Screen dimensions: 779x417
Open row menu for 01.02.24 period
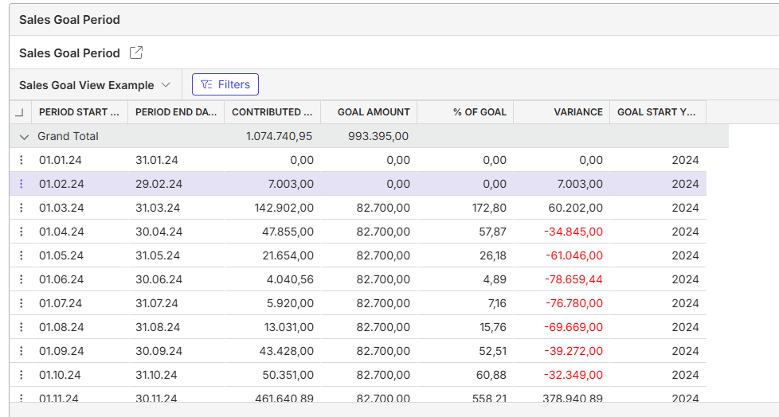click(21, 184)
